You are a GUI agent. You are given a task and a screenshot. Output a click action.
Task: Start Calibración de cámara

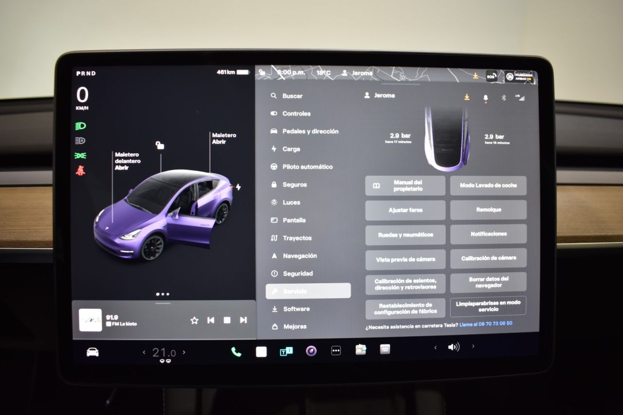point(488,258)
